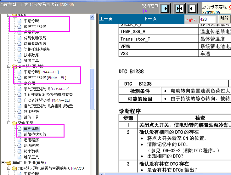
Task: Collapse the 制动 folder
Action: (x=9, y=15)
